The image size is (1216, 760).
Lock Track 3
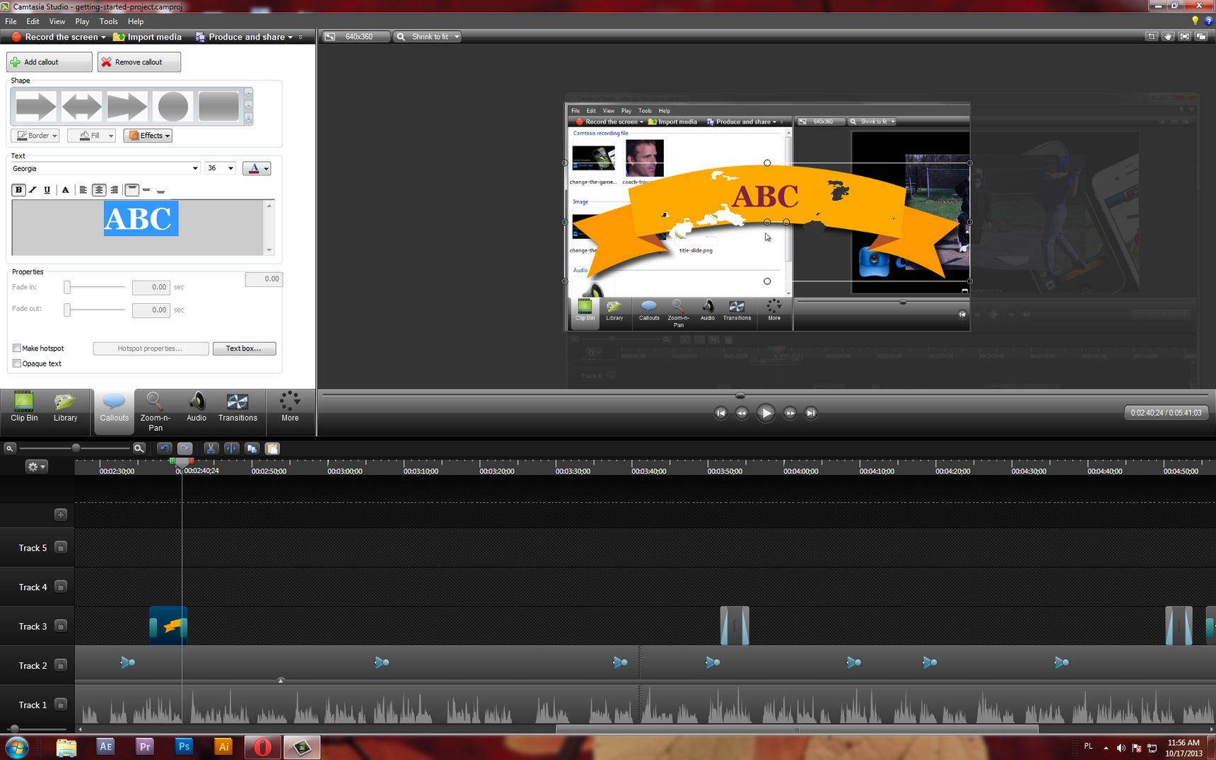click(x=61, y=626)
